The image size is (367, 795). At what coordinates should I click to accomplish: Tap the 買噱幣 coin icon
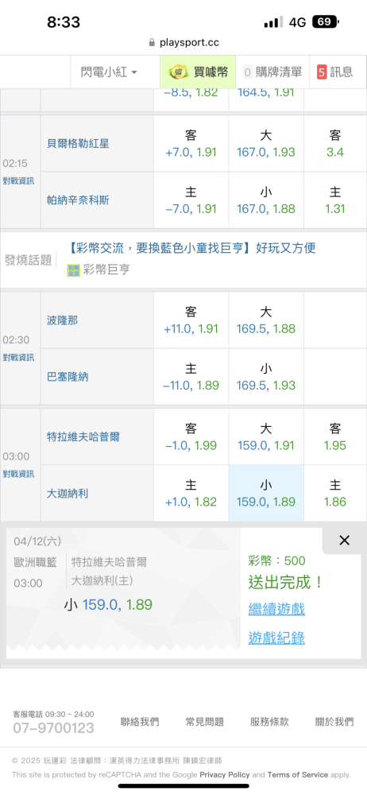coord(177,72)
